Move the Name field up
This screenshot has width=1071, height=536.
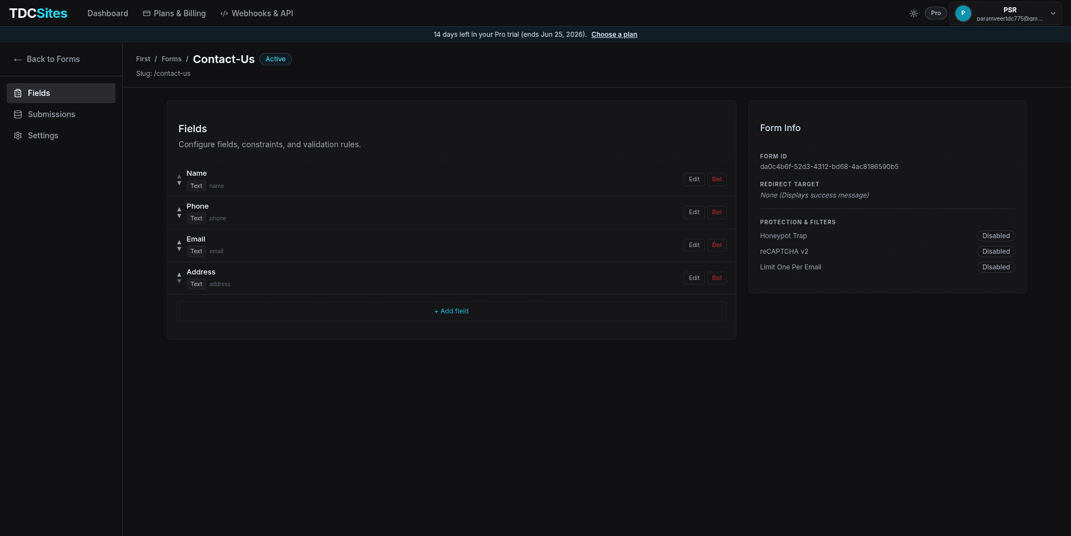[179, 176]
